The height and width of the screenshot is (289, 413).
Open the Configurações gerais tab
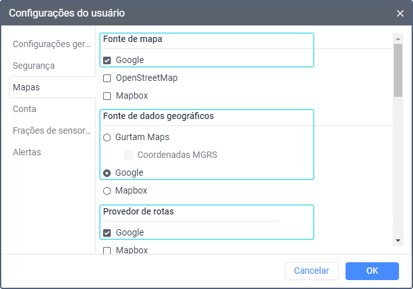(x=52, y=44)
